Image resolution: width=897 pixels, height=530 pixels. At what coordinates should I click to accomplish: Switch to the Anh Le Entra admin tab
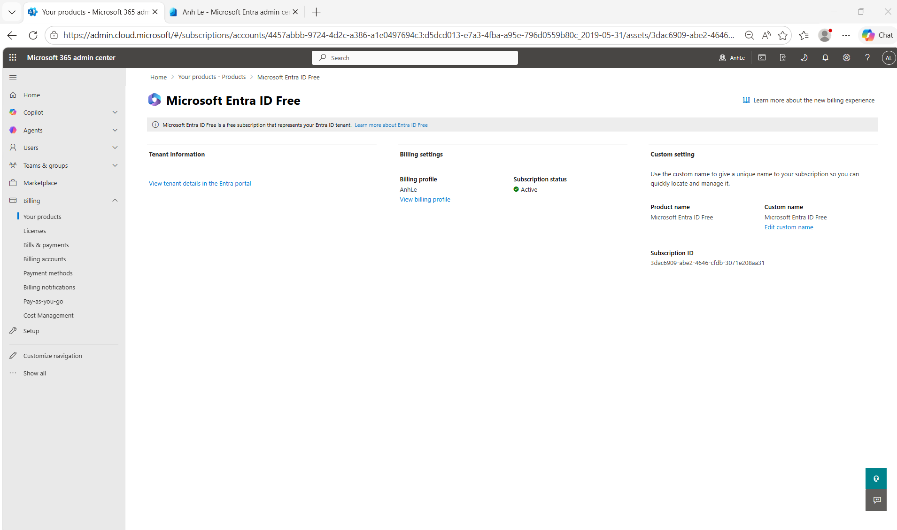234,12
